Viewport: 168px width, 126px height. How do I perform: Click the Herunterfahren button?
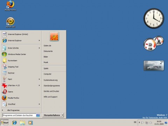pyautogui.click(x=52, y=115)
